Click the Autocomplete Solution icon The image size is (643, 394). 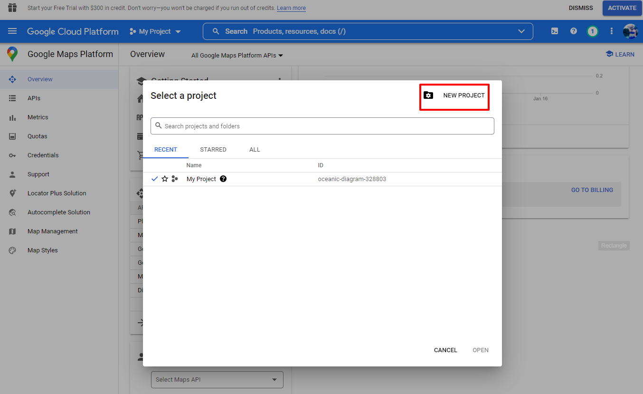coord(12,212)
